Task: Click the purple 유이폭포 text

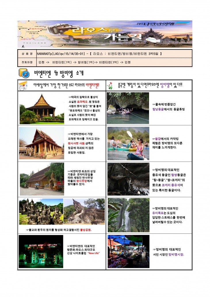Action: (158, 213)
